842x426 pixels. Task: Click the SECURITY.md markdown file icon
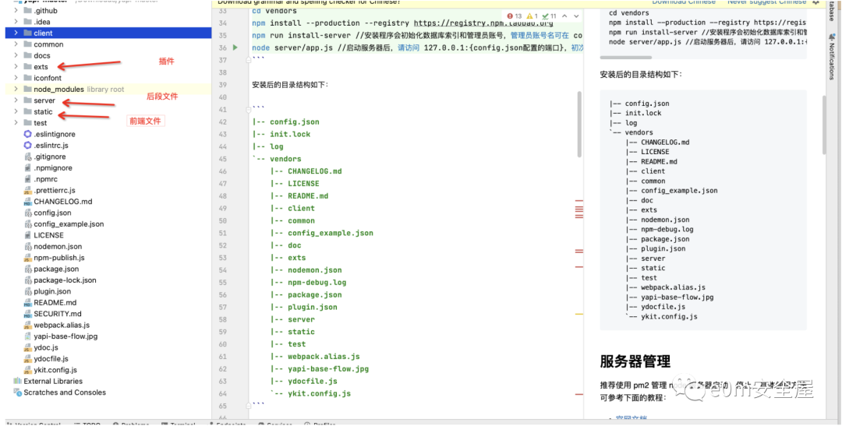[x=28, y=314]
